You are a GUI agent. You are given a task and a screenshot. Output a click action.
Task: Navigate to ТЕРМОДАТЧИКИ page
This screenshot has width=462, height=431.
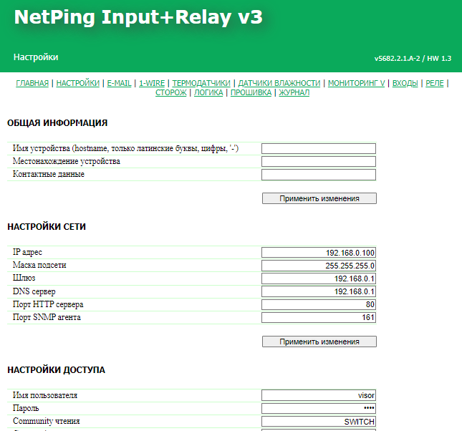tap(201, 83)
